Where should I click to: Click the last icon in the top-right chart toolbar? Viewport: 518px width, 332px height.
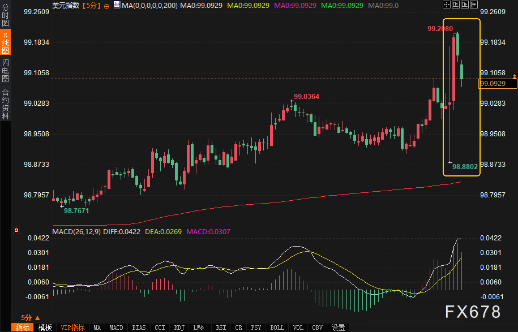click(473, 5)
